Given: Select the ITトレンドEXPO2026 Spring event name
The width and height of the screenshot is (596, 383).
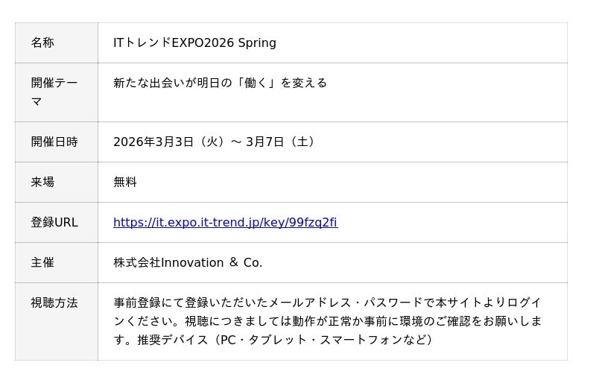Looking at the screenshot, I should pos(194,42).
